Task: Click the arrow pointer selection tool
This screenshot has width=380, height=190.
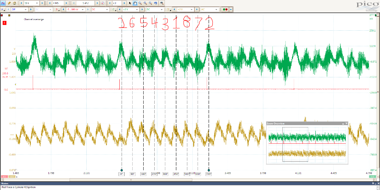Action: (x=130, y=3)
